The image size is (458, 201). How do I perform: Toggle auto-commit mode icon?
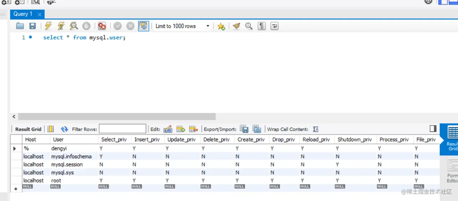[x=143, y=26]
